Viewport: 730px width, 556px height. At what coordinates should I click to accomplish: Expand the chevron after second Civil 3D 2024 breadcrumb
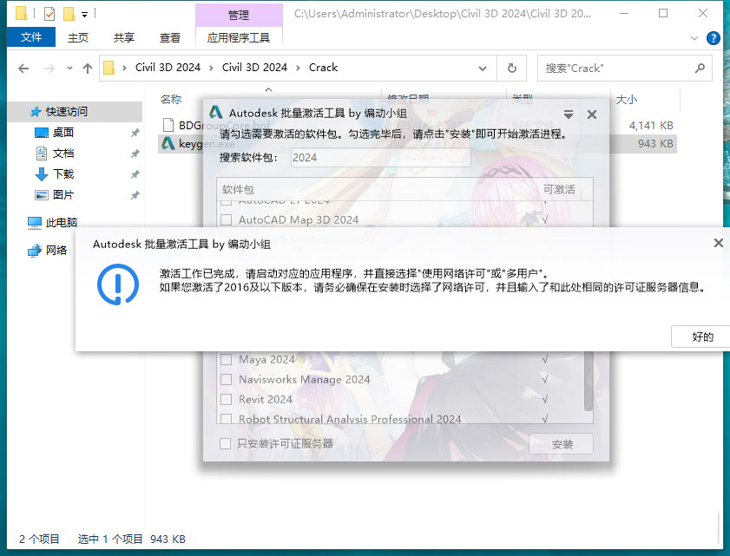coord(298,68)
